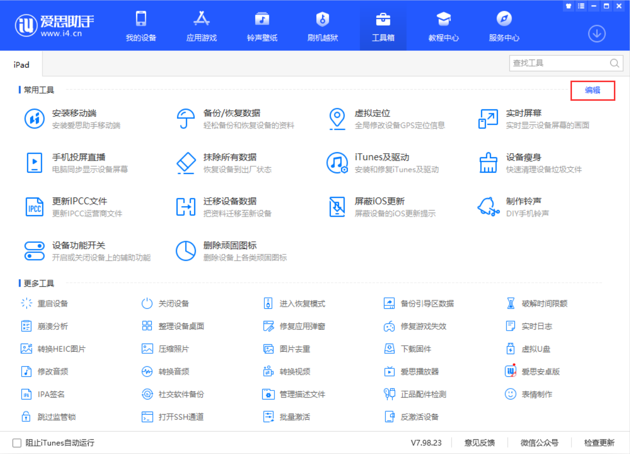This screenshot has width=630, height=454.
Task: Launch the 制作铃声 bell icon
Action: [488, 207]
